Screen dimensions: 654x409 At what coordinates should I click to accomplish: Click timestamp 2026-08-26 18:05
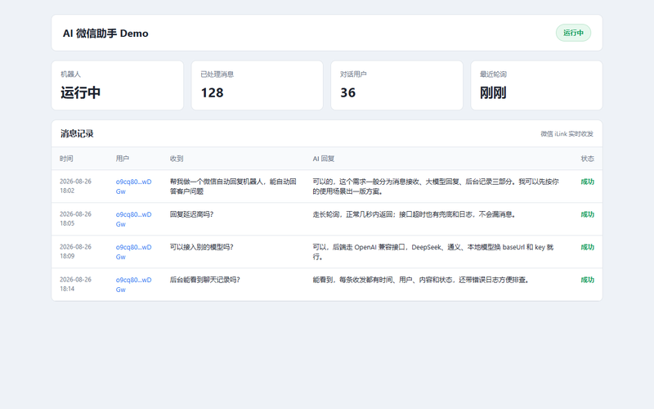(x=75, y=218)
